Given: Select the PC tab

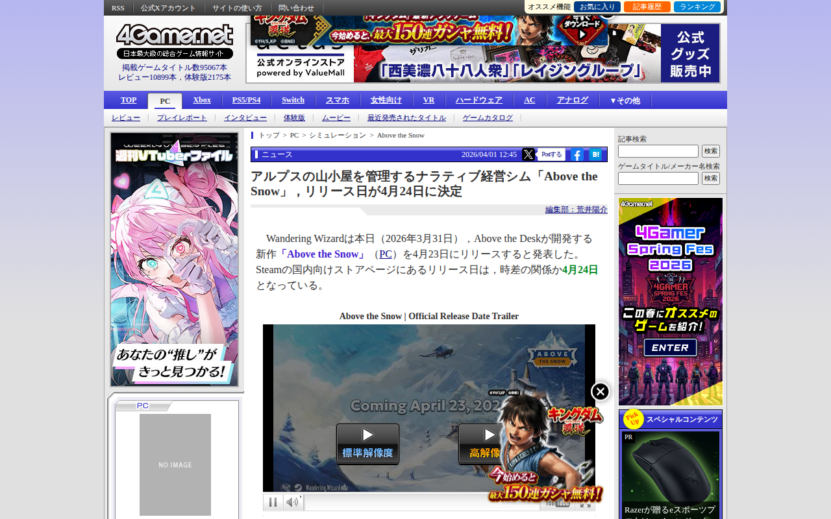Looking at the screenshot, I should 166,101.
